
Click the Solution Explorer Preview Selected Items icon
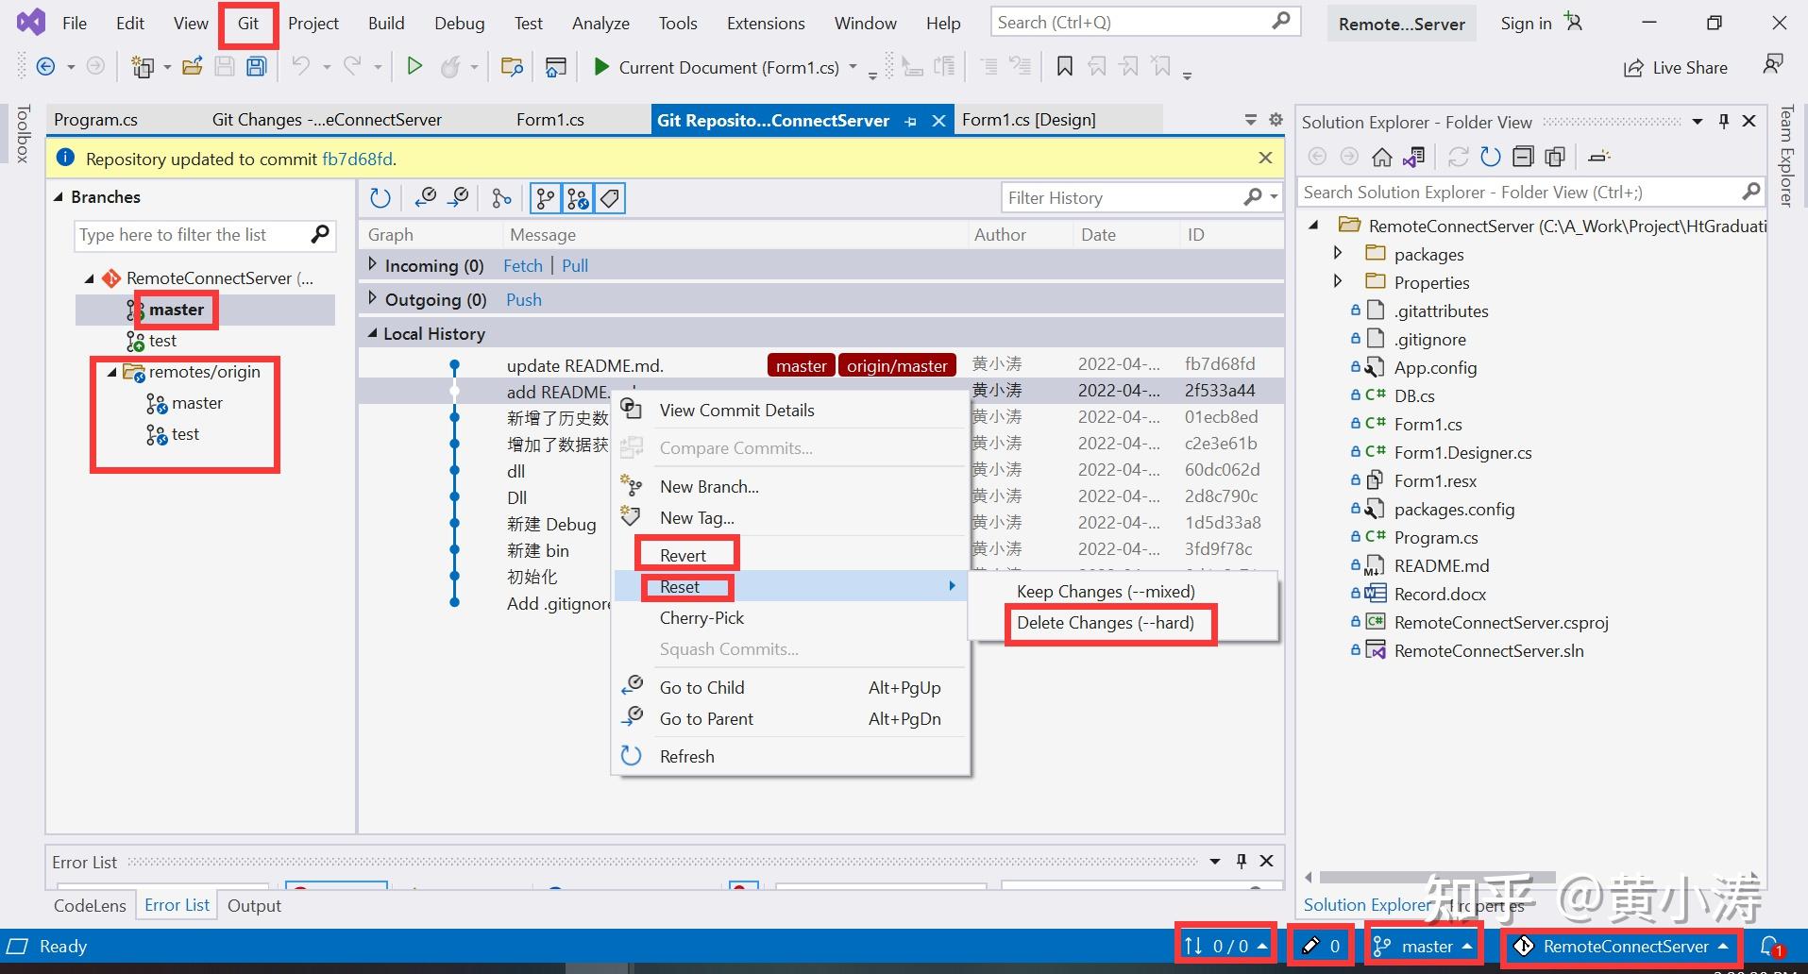tap(1598, 157)
